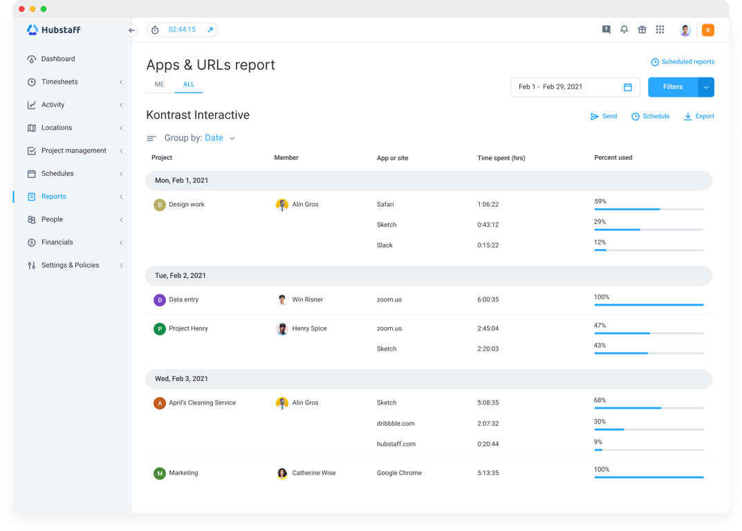Click Safari's 59% usage progress bar
Image resolution: width=742 pixels, height=531 pixels.
[x=648, y=208]
